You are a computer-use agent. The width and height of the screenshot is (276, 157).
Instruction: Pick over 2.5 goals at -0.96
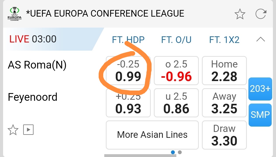[176, 71]
